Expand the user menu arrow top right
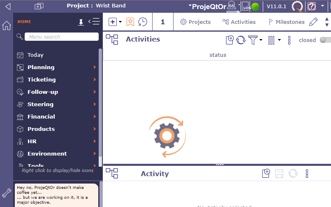The width and height of the screenshot is (331, 207). click(x=322, y=6)
